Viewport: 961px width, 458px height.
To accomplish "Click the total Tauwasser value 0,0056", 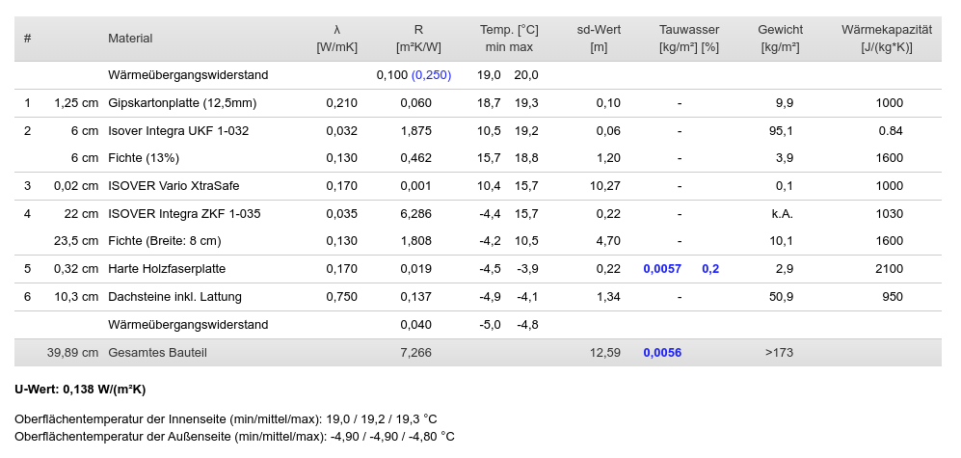I will coord(662,353).
